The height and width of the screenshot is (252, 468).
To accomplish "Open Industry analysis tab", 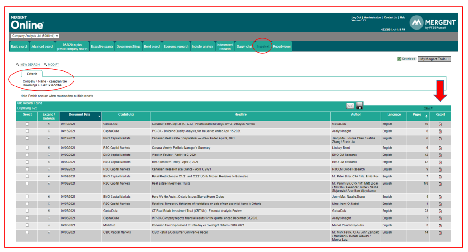I will [202, 47].
